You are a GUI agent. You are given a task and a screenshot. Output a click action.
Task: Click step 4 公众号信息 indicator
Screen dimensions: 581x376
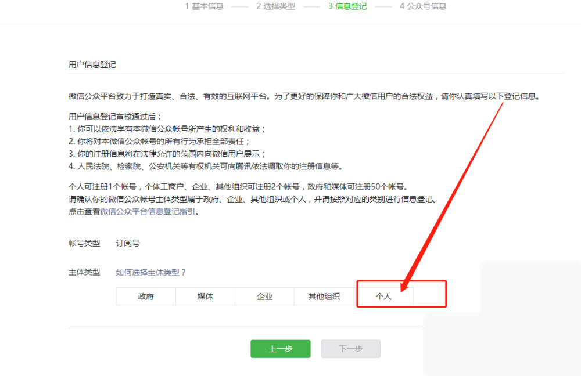pos(422,6)
